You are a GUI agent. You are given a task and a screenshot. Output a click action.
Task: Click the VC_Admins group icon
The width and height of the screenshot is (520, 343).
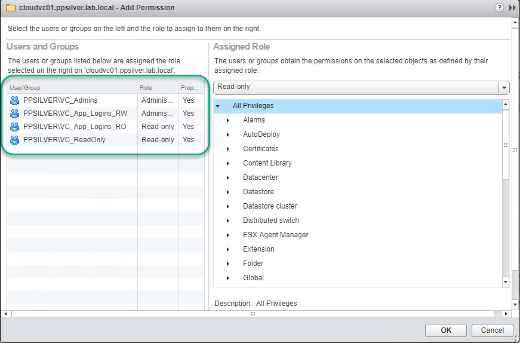coord(15,100)
